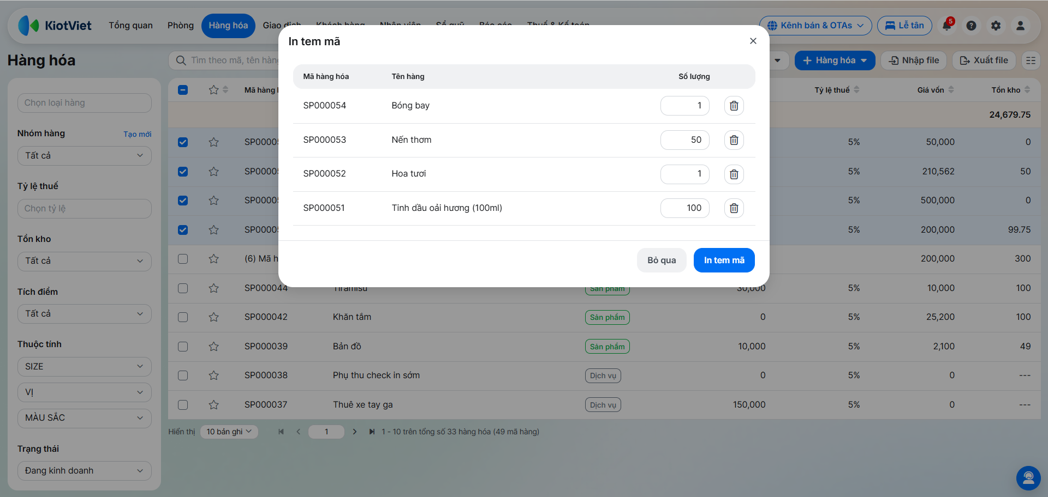Viewport: 1048px width, 497px height.
Task: Check the SP000037 Thuê xe tay ga checkbox
Action: [x=183, y=405]
